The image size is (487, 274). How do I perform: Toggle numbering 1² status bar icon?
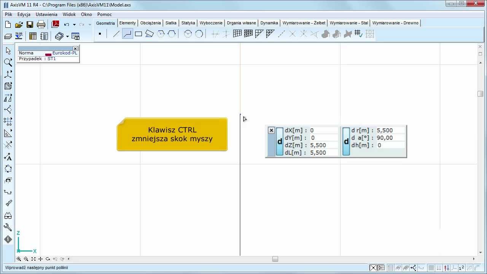click(462, 268)
